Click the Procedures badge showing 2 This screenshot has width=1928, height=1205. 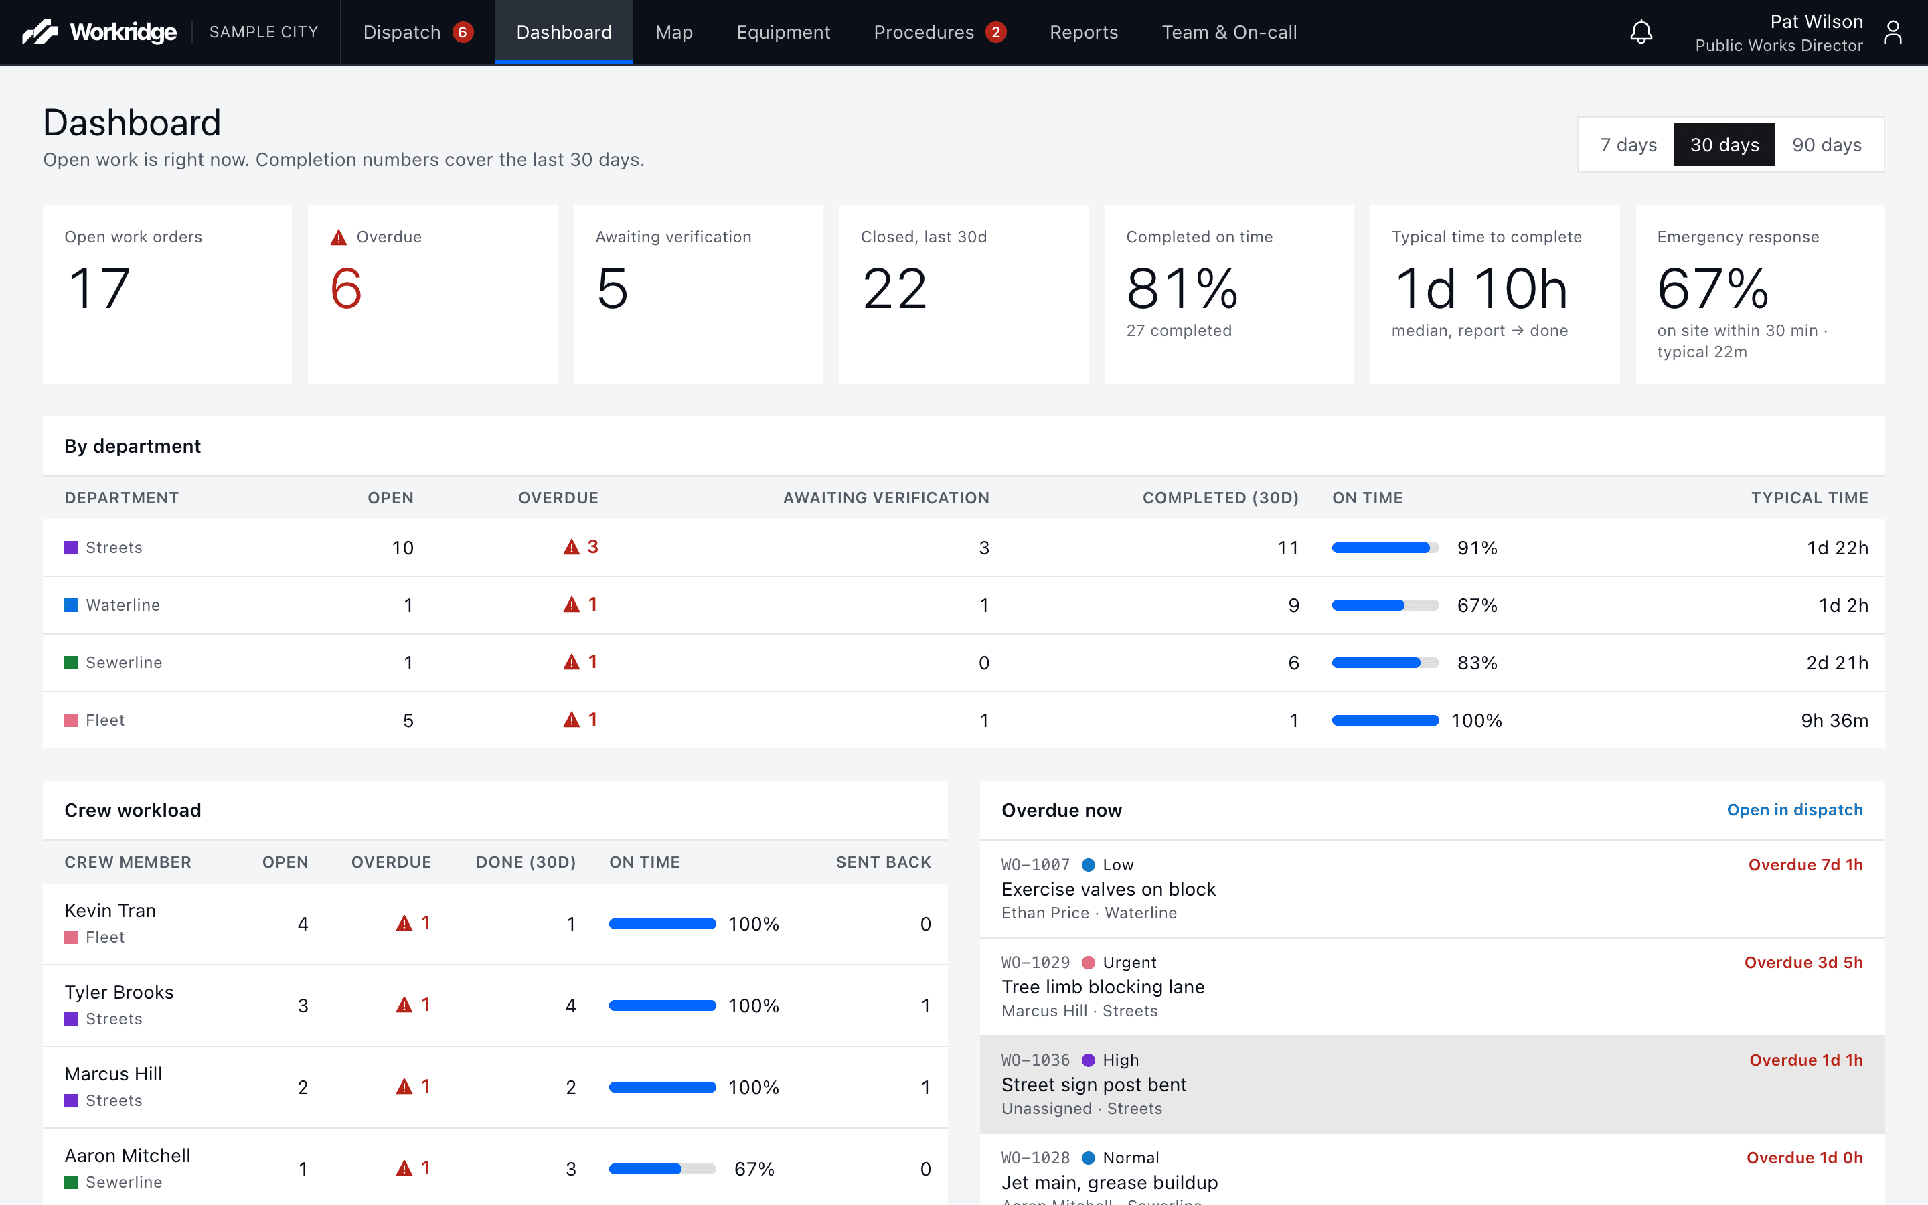pyautogui.click(x=995, y=32)
